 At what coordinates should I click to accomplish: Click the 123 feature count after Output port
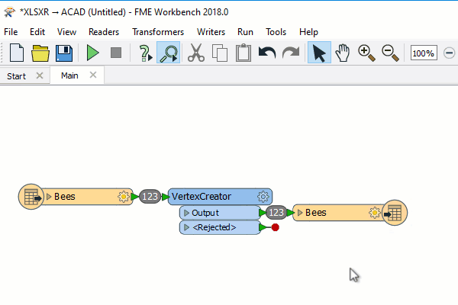[276, 213]
